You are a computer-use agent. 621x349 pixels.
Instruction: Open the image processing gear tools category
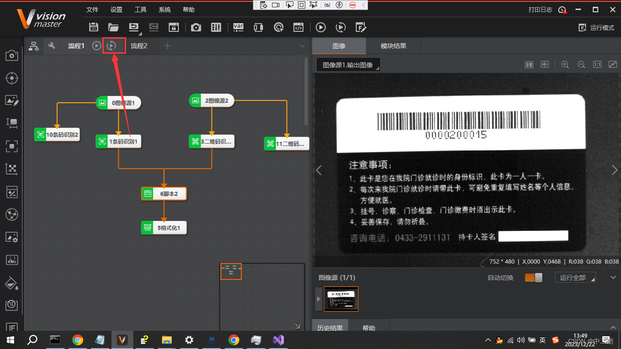coord(11,237)
